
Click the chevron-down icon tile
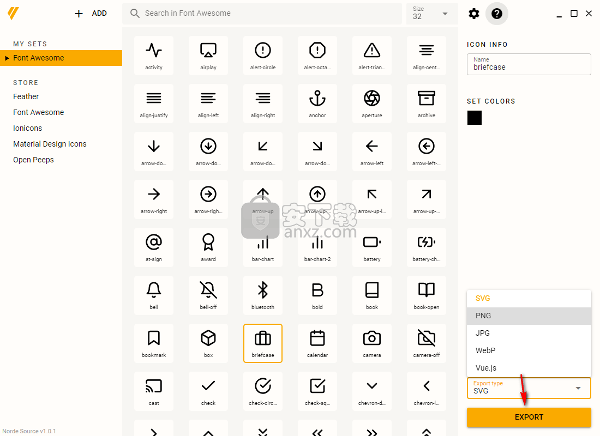coord(372,391)
